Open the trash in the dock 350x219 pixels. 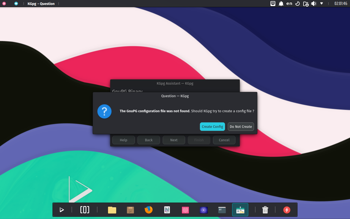point(265,210)
